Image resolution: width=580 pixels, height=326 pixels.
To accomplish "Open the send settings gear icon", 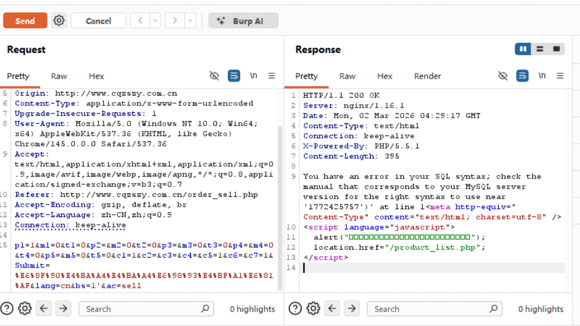I will pos(59,21).
